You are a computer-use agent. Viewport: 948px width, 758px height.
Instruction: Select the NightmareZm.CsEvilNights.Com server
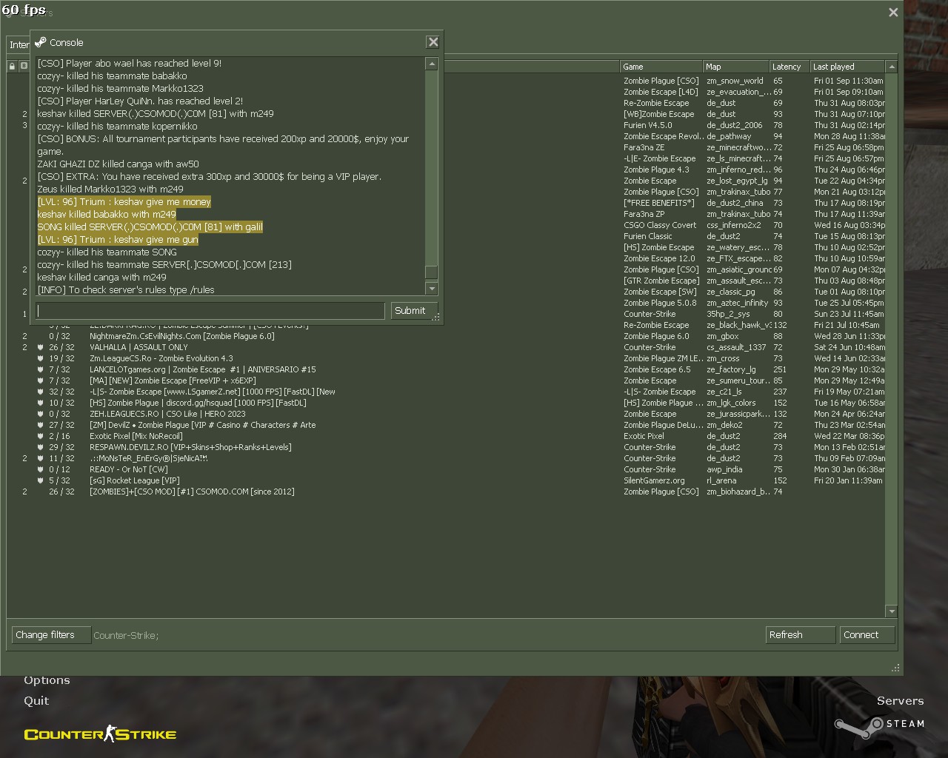pyautogui.click(x=446, y=336)
